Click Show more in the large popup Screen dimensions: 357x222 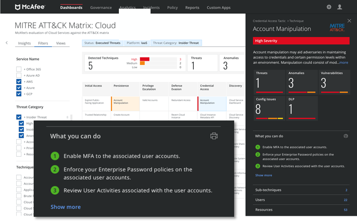coord(66,207)
